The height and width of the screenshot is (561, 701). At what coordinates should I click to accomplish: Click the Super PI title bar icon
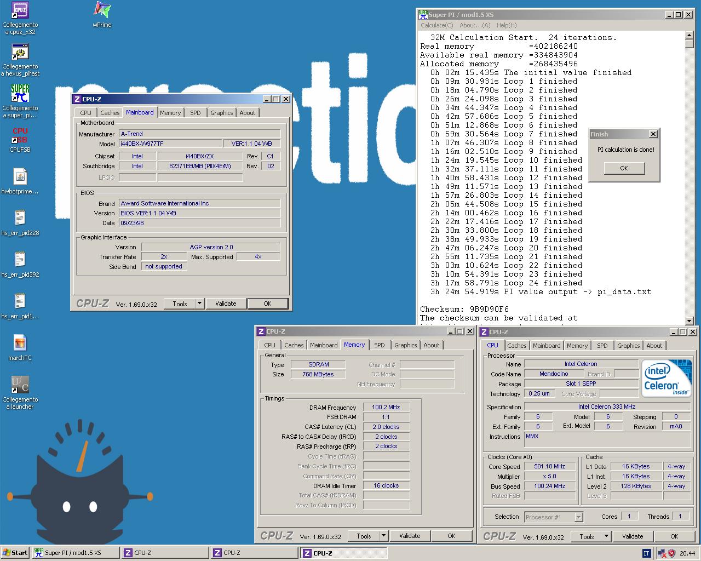pyautogui.click(x=423, y=15)
